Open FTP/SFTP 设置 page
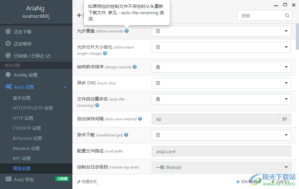 point(27,128)
